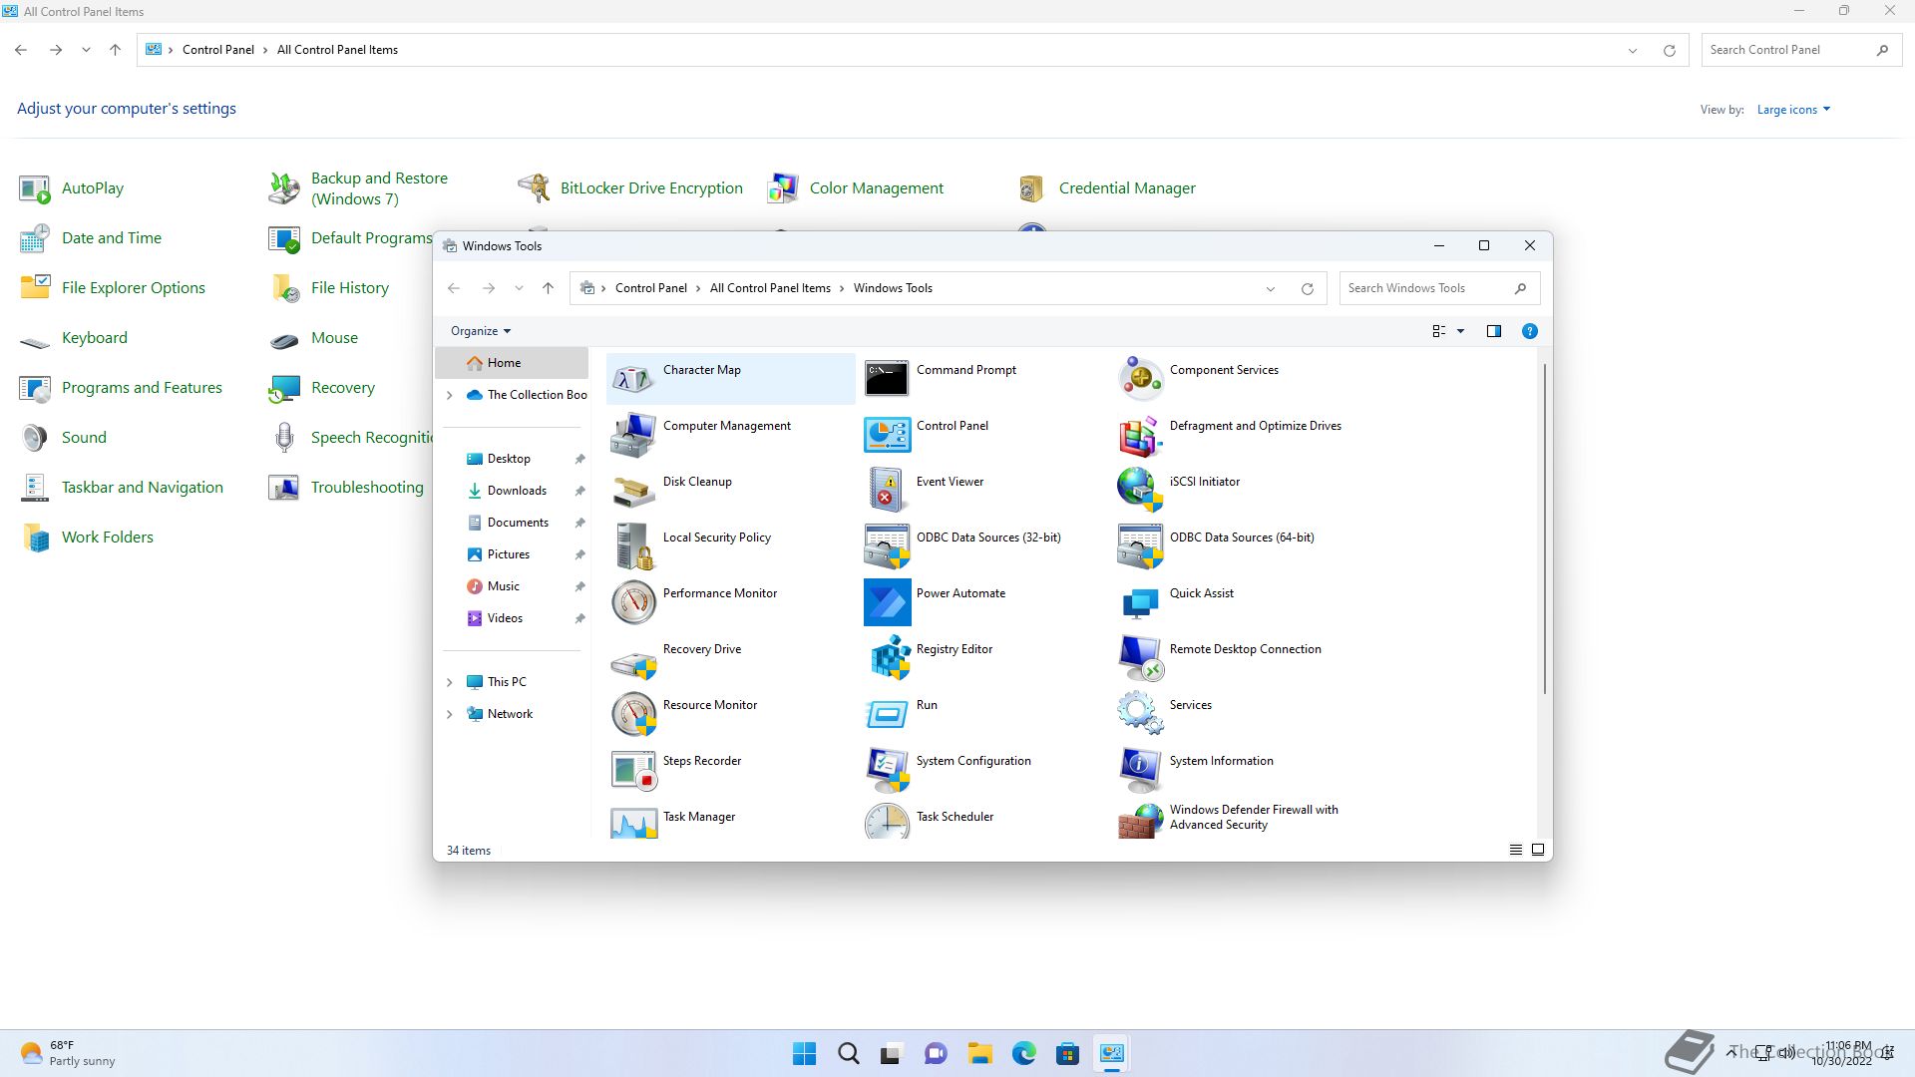Expand the Network tree node
This screenshot has width=1915, height=1077.
449,714
